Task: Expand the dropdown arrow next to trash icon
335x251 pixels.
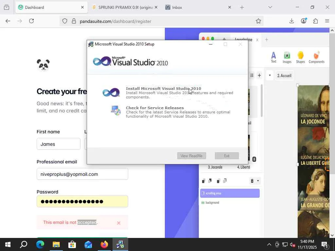Action: (258, 181)
